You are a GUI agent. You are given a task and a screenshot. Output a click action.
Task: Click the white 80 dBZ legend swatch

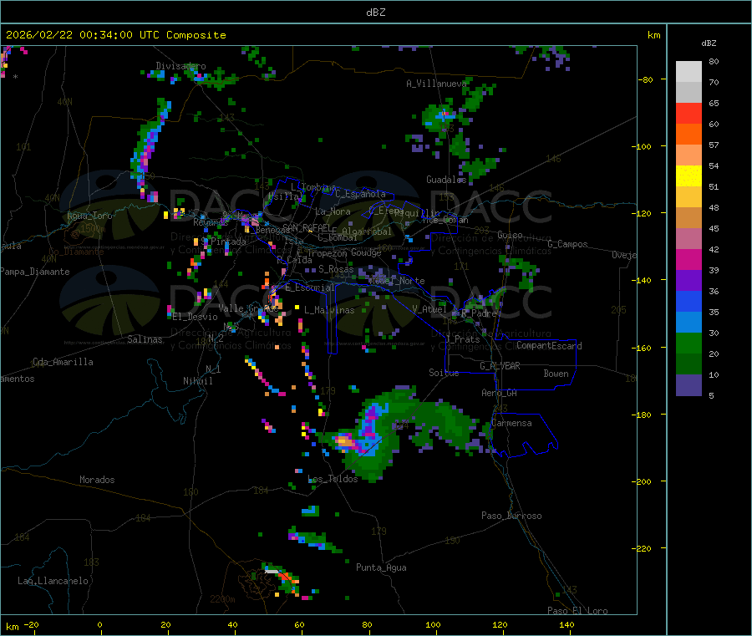[688, 72]
